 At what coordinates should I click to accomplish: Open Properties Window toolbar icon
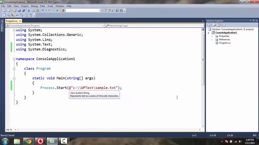point(109,10)
